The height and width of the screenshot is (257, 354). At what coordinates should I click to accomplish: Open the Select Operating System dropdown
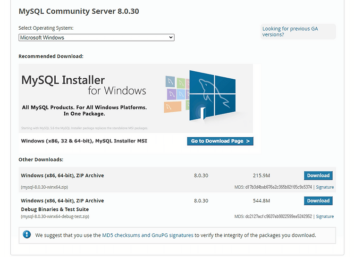tap(96, 37)
